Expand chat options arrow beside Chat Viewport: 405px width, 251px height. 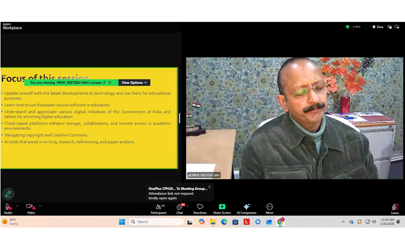pyautogui.click(x=188, y=206)
